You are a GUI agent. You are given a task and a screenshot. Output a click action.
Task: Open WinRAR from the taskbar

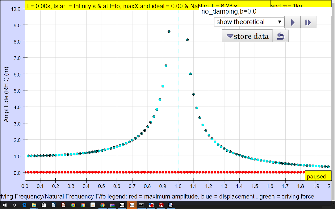[112, 205]
